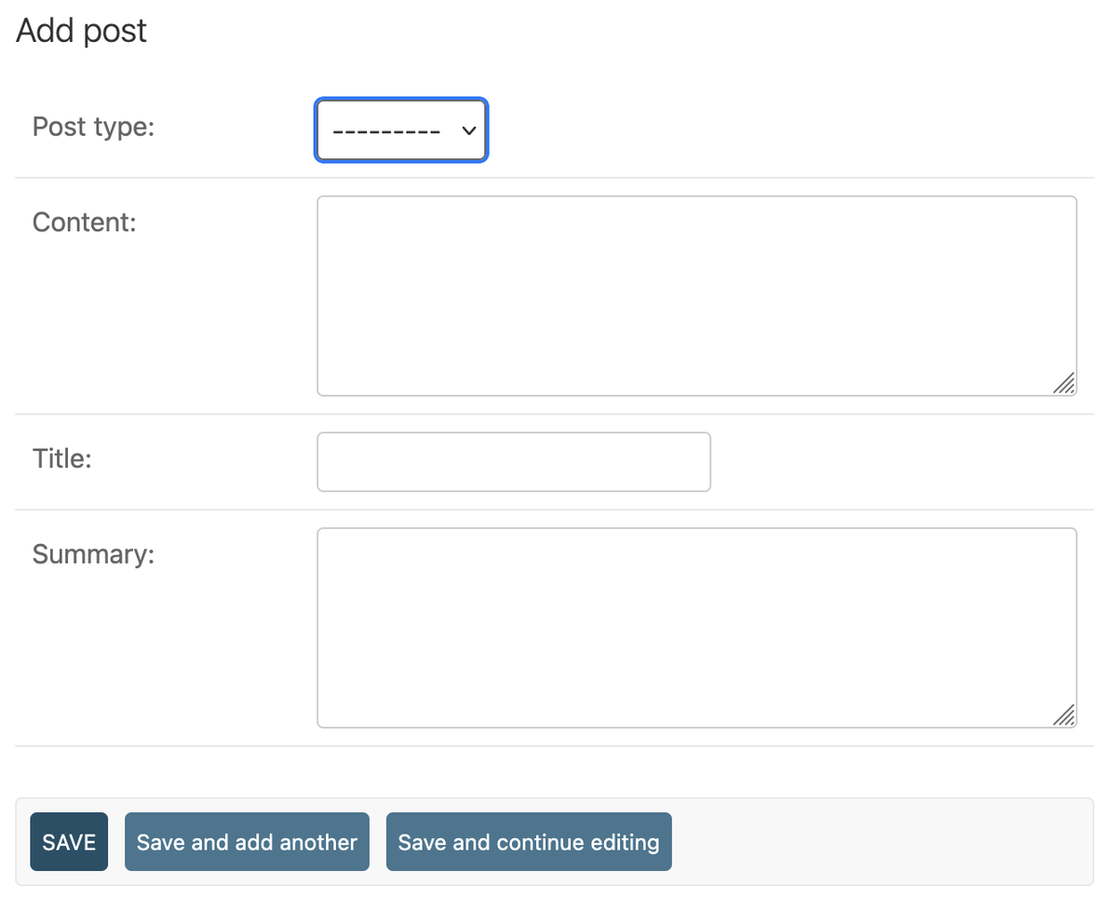Grab the Content textarea resize handle
This screenshot has height=897, width=1106.
1064,383
